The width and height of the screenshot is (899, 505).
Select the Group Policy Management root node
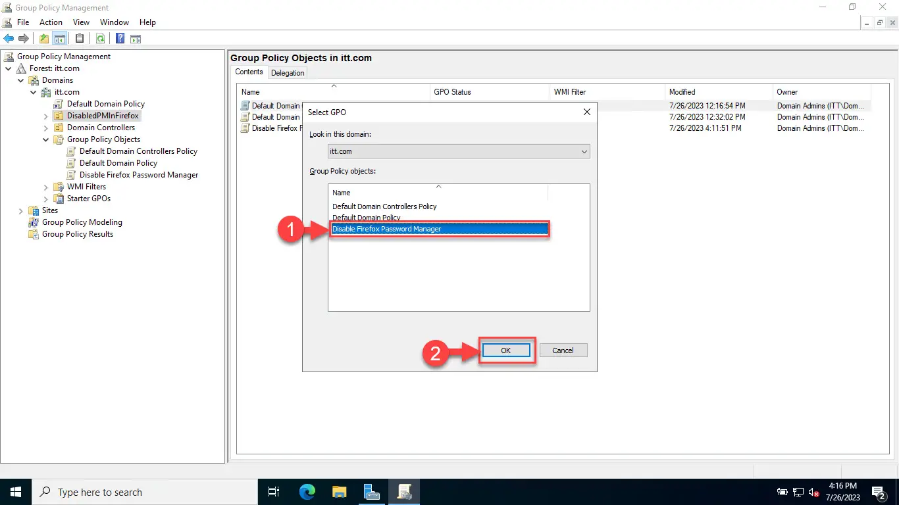(64, 57)
